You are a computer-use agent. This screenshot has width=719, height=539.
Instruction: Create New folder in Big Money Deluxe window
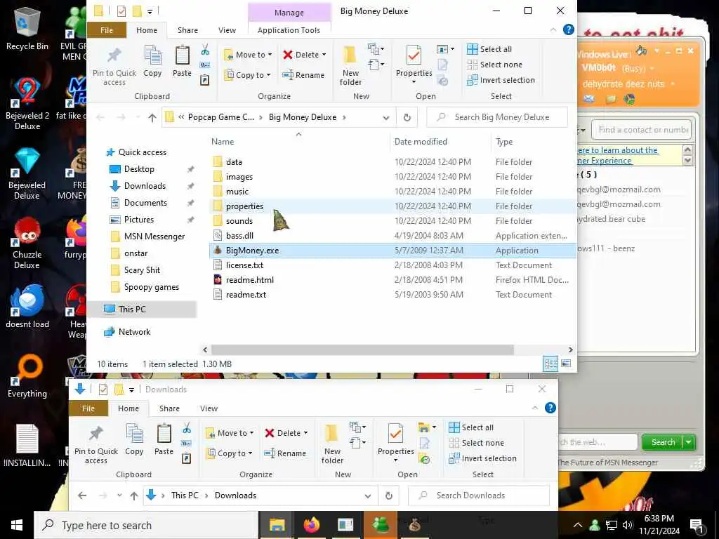[350, 66]
